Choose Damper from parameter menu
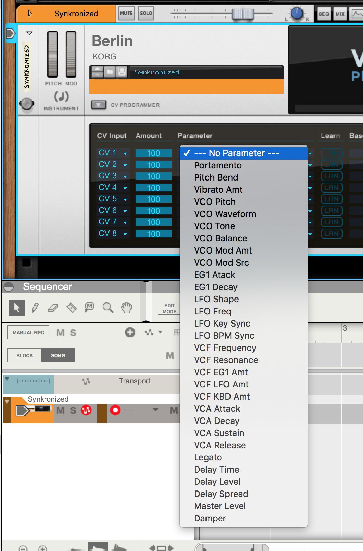 click(244, 518)
